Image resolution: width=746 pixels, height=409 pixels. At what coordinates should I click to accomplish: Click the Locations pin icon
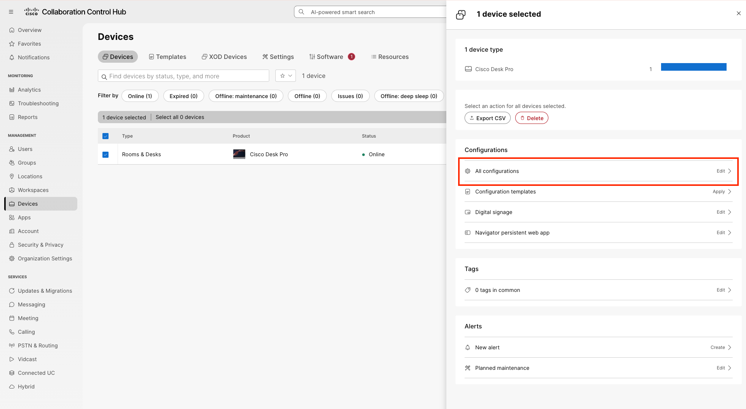tap(12, 176)
